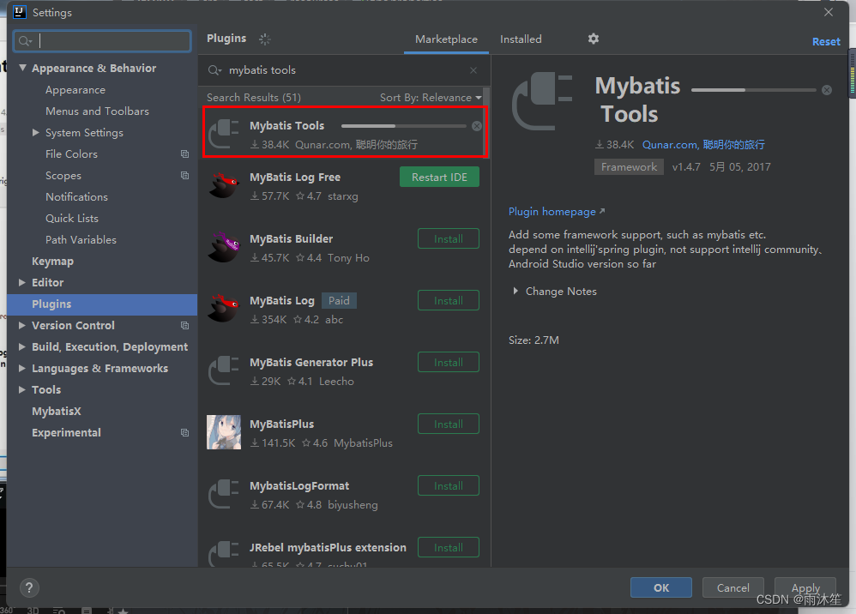Click the Experimental project-level icon
Image resolution: width=856 pixels, height=614 pixels.
[x=184, y=433]
